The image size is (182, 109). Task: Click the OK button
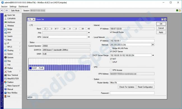[161, 24]
